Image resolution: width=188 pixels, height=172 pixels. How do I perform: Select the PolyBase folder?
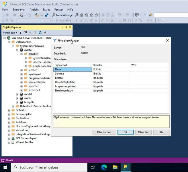click(21, 122)
